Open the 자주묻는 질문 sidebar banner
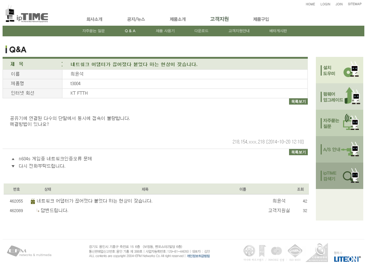The width and height of the screenshot is (375, 273). tap(339, 123)
